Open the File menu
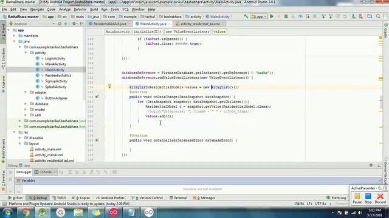This screenshot has height=218, width=389. 4,10
